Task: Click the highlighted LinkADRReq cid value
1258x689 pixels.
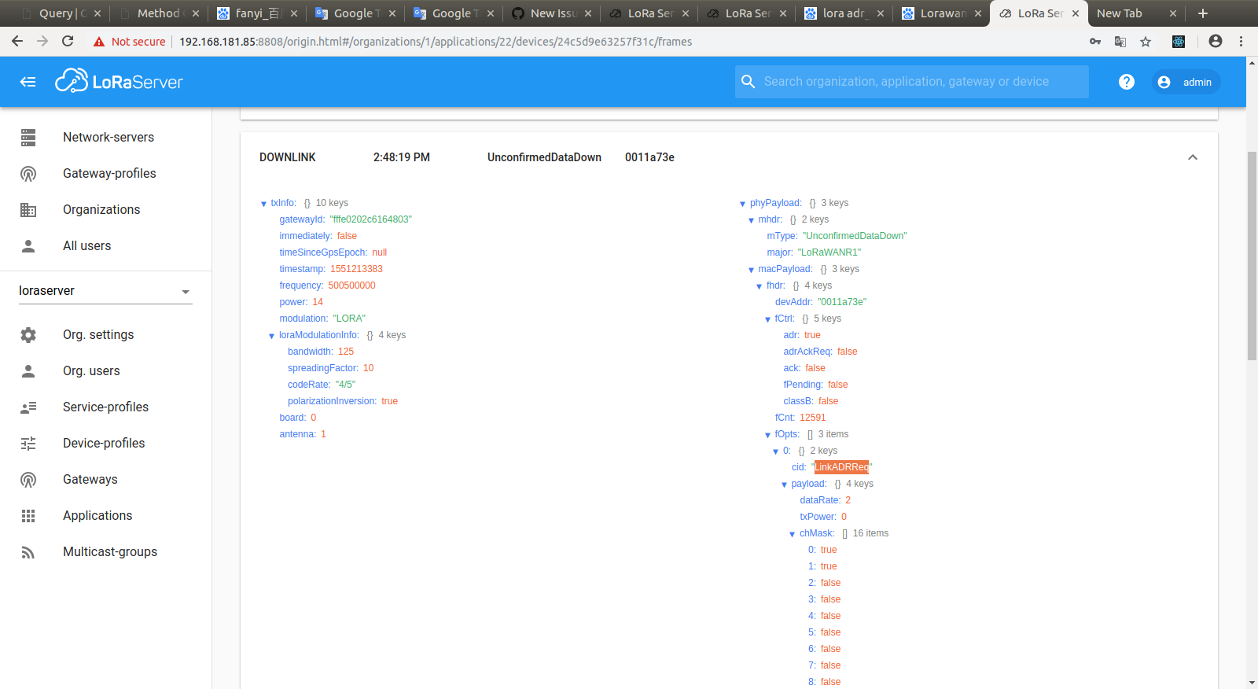Action: click(x=841, y=467)
